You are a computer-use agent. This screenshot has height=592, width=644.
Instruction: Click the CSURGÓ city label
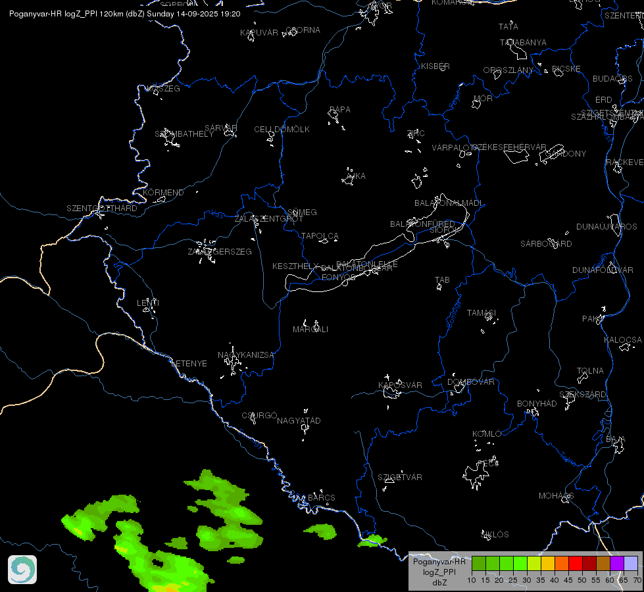(x=259, y=415)
